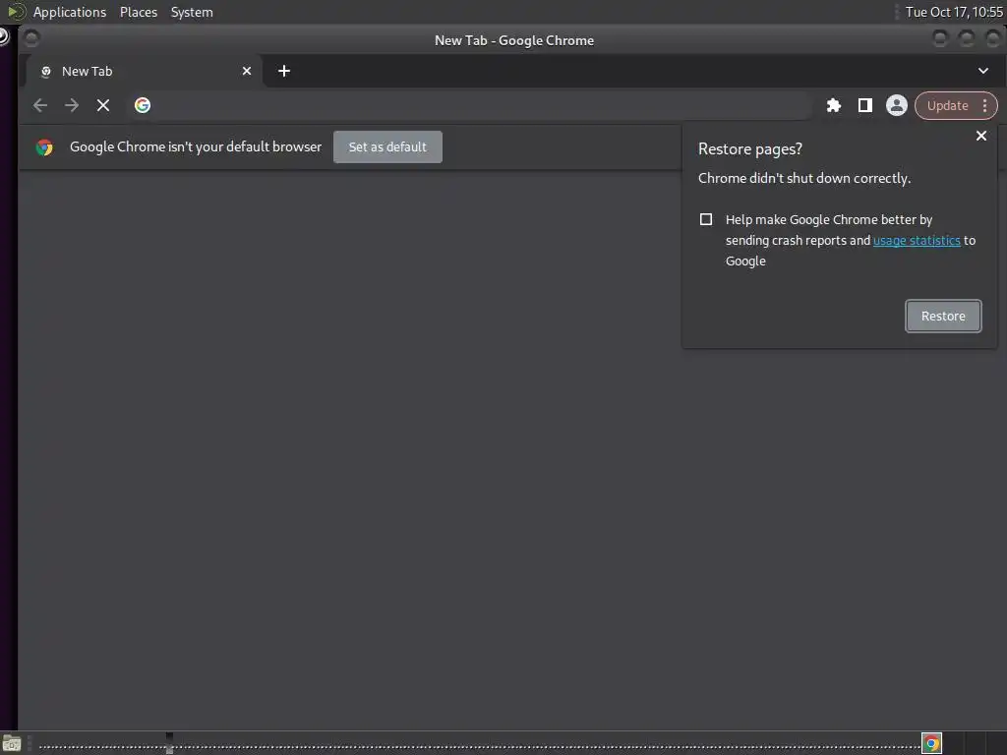Image resolution: width=1007 pixels, height=755 pixels.
Task: Go back using the back arrow
Action: pyautogui.click(x=39, y=105)
